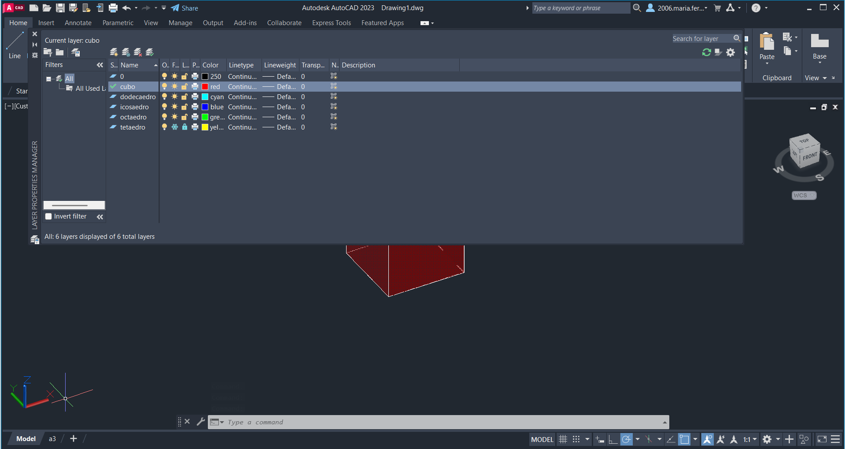This screenshot has width=845, height=449.
Task: Check the Invert filter checkbox
Action: [48, 216]
